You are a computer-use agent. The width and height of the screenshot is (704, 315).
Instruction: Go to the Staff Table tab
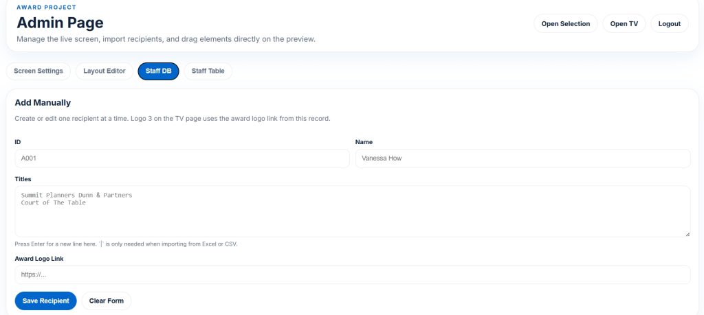208,71
